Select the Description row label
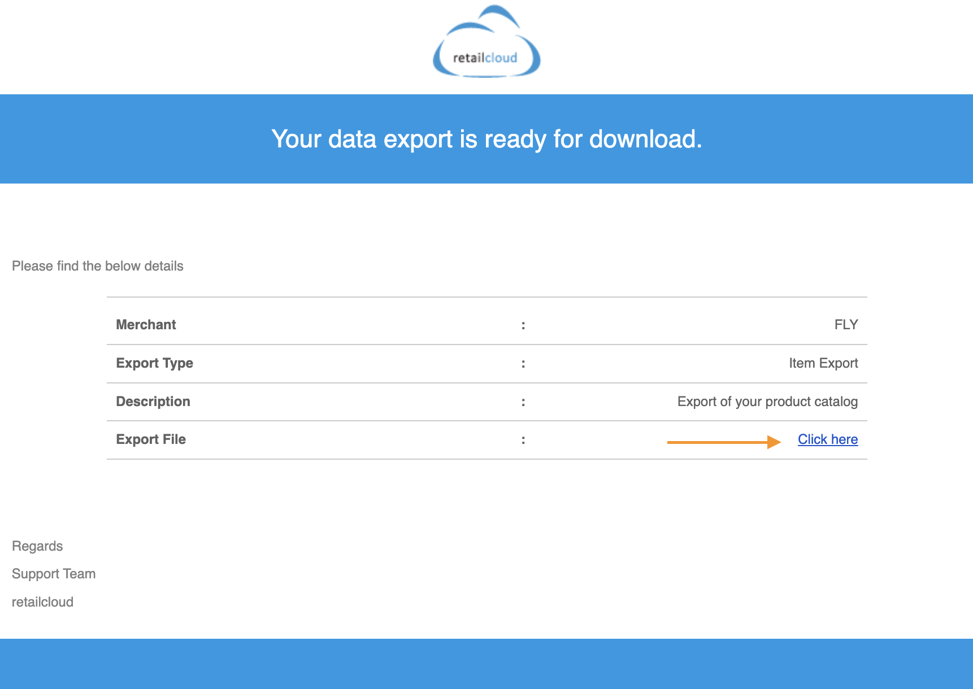The width and height of the screenshot is (973, 689). pos(153,402)
